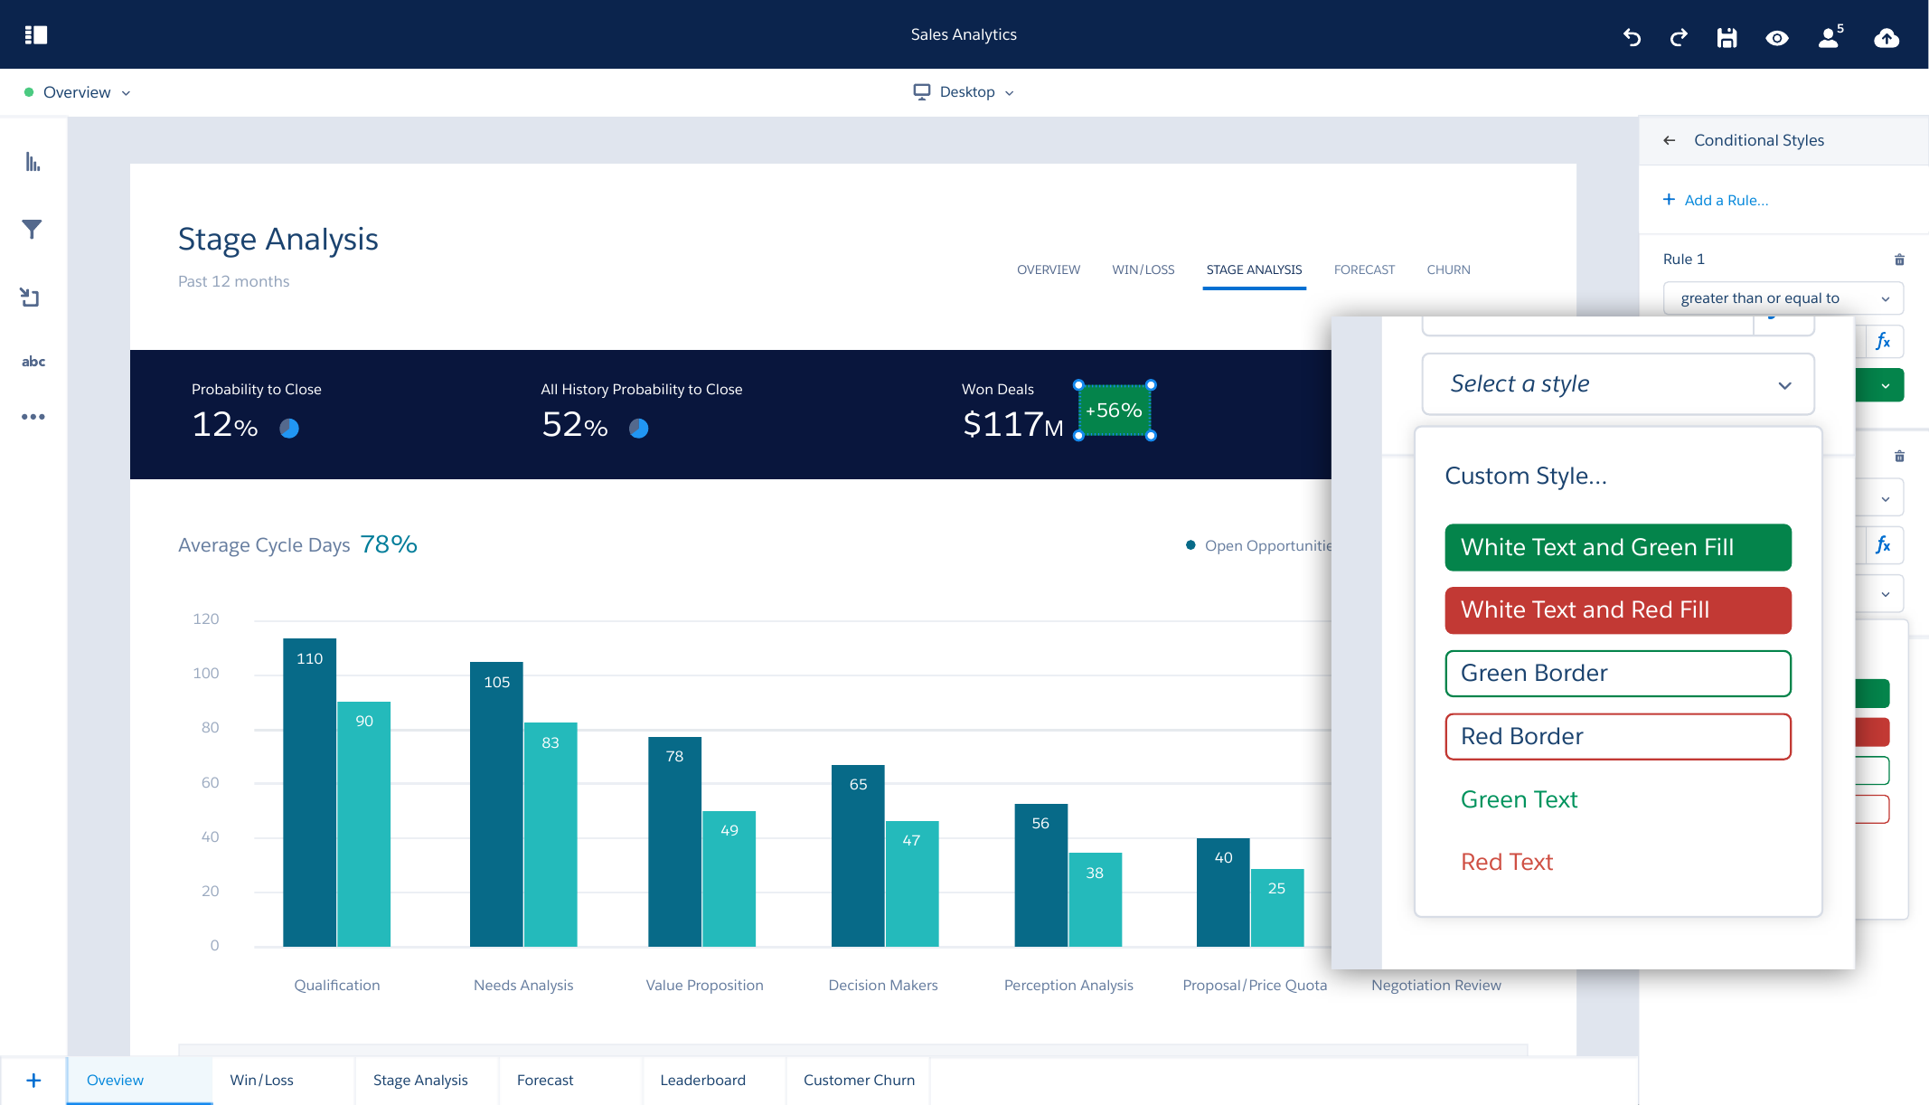Screen dimensions: 1929x1105
Task: Click the Open Opportunities legend dot
Action: pyautogui.click(x=1190, y=545)
